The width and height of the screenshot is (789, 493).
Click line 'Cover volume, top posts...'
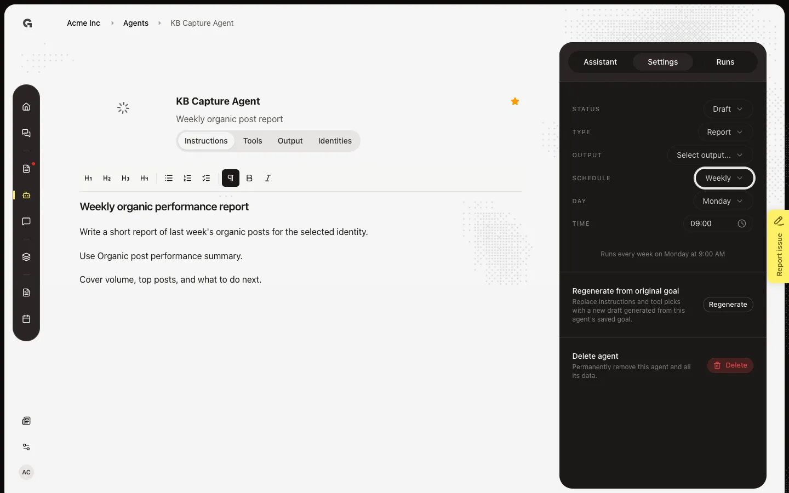[170, 279]
